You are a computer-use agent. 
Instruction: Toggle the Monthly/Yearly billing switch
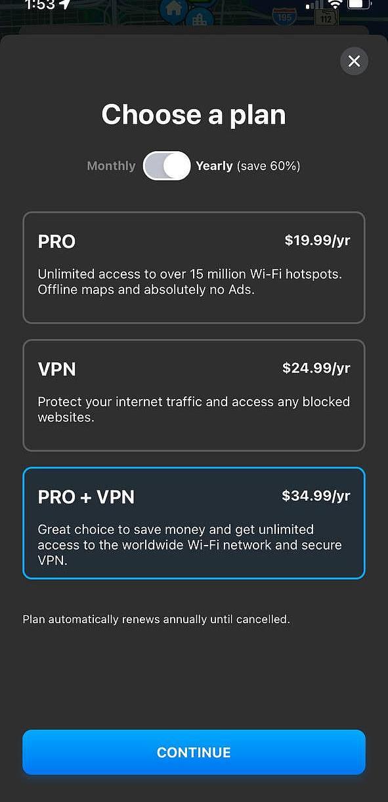(167, 166)
